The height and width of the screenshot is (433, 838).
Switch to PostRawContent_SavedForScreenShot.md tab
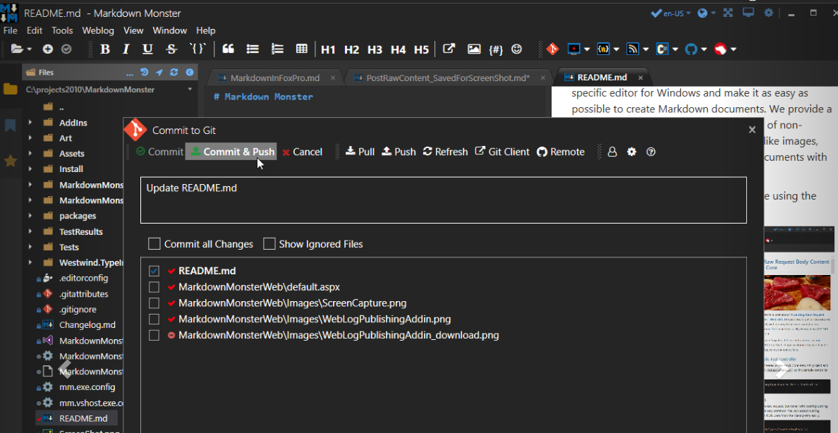point(448,78)
